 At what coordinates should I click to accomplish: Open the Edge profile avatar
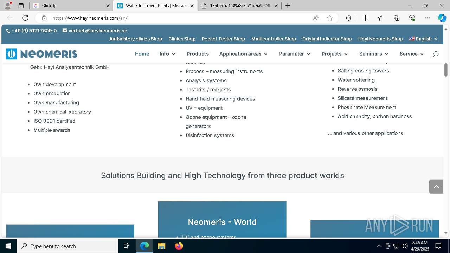click(x=8, y=6)
